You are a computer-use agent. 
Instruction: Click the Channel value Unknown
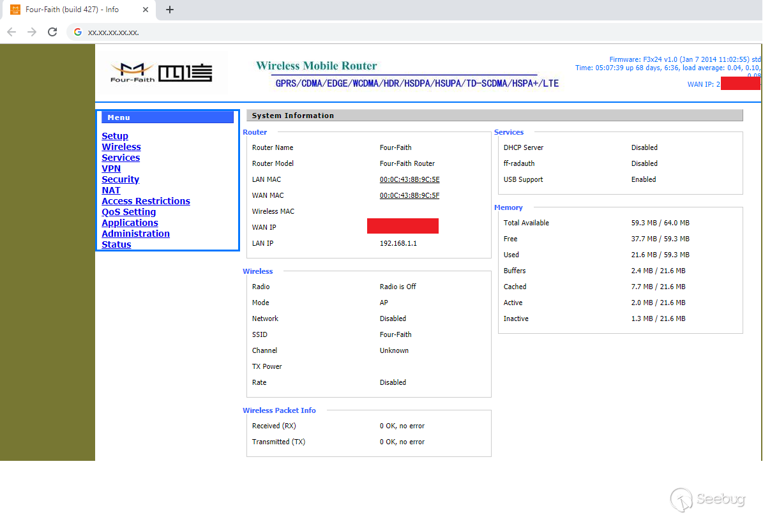pos(394,350)
